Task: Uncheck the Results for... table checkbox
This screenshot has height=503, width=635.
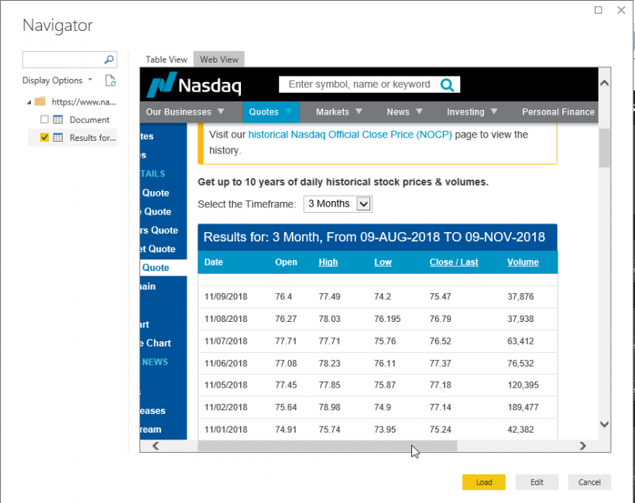Action: 45,138
